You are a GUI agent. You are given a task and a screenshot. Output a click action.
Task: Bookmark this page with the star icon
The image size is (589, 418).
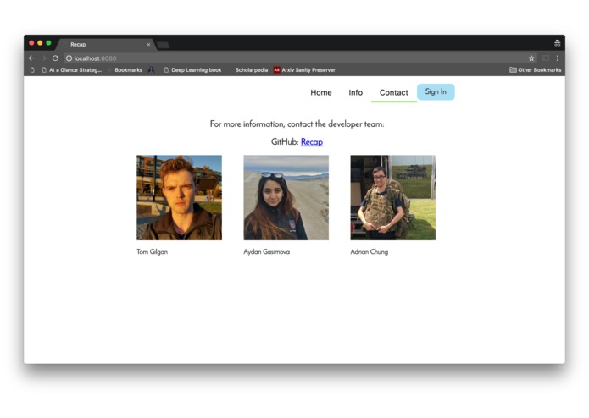pos(531,58)
